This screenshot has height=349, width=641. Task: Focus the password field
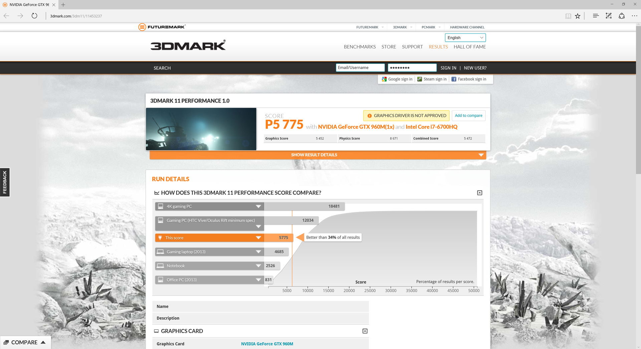coord(412,68)
